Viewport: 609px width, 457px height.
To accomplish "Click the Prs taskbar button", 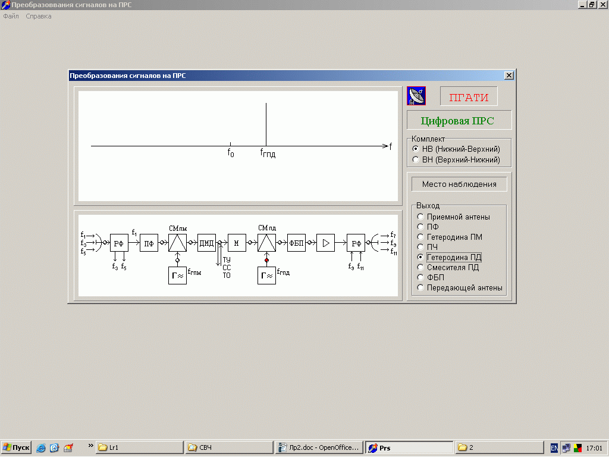I will [x=409, y=447].
